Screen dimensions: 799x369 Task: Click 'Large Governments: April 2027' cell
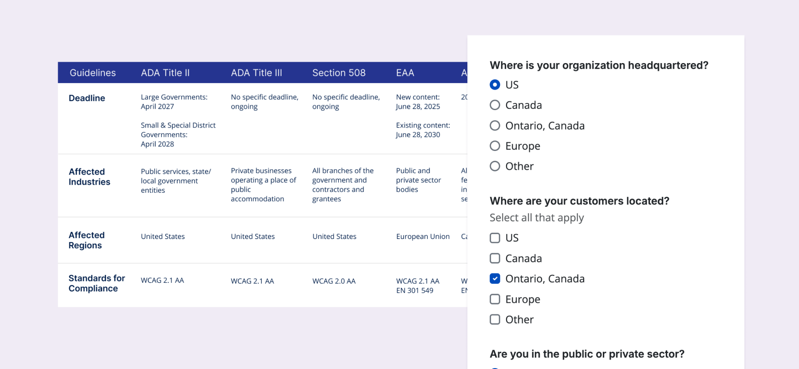point(174,102)
